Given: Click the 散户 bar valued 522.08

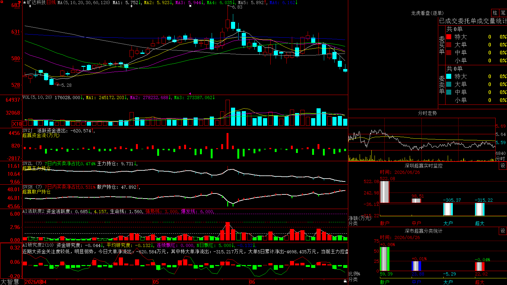Looking at the screenshot, I should (385, 192).
